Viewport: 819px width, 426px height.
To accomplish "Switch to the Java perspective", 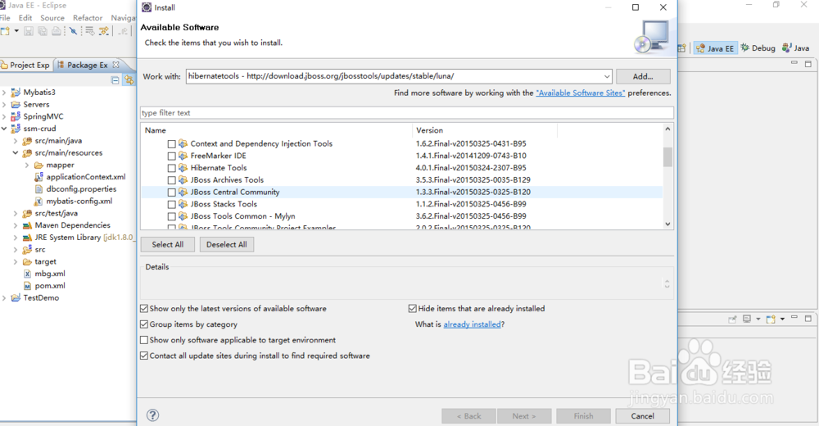I will click(x=796, y=48).
